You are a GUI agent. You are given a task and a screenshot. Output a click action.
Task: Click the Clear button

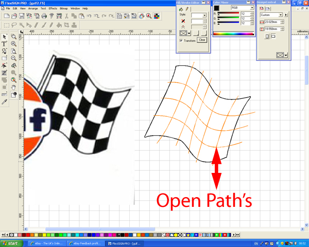[202, 40]
